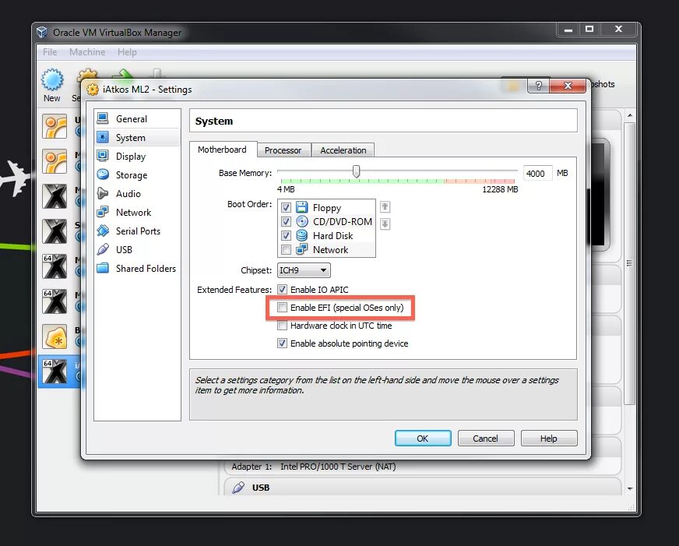
Task: Check Hardware clock in UTC time
Action: [x=282, y=325]
